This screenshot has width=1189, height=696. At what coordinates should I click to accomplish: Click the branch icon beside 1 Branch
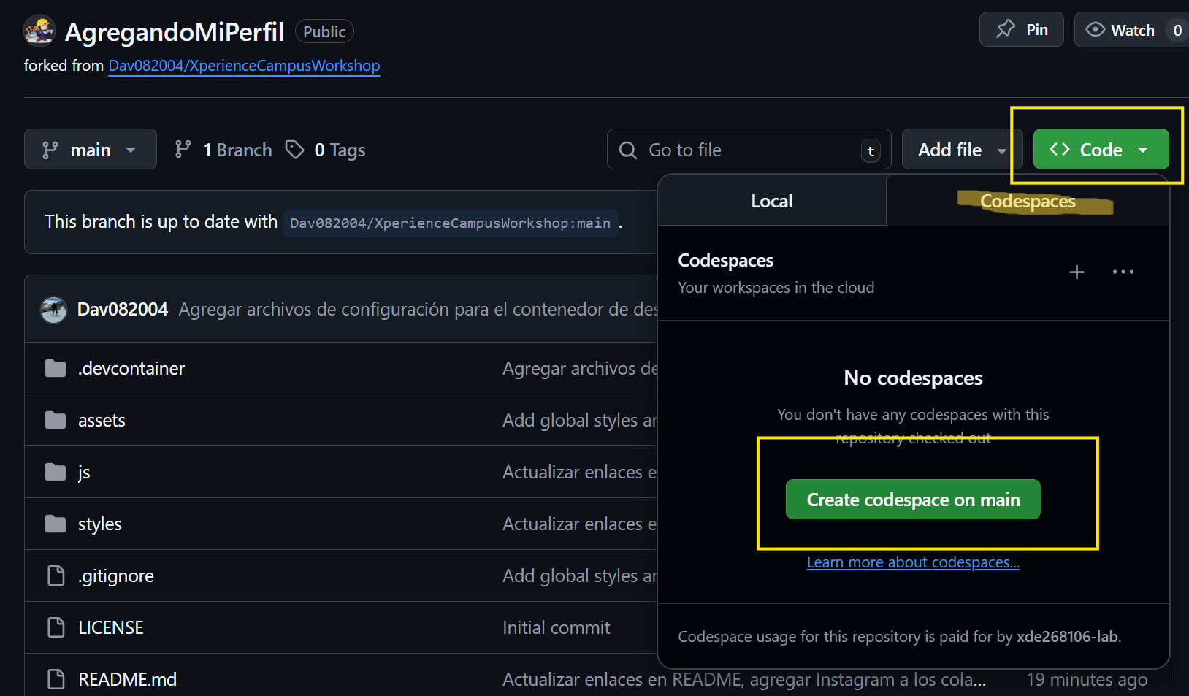183,149
